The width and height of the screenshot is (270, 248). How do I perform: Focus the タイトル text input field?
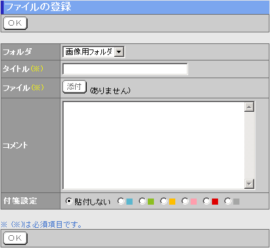coord(125,69)
